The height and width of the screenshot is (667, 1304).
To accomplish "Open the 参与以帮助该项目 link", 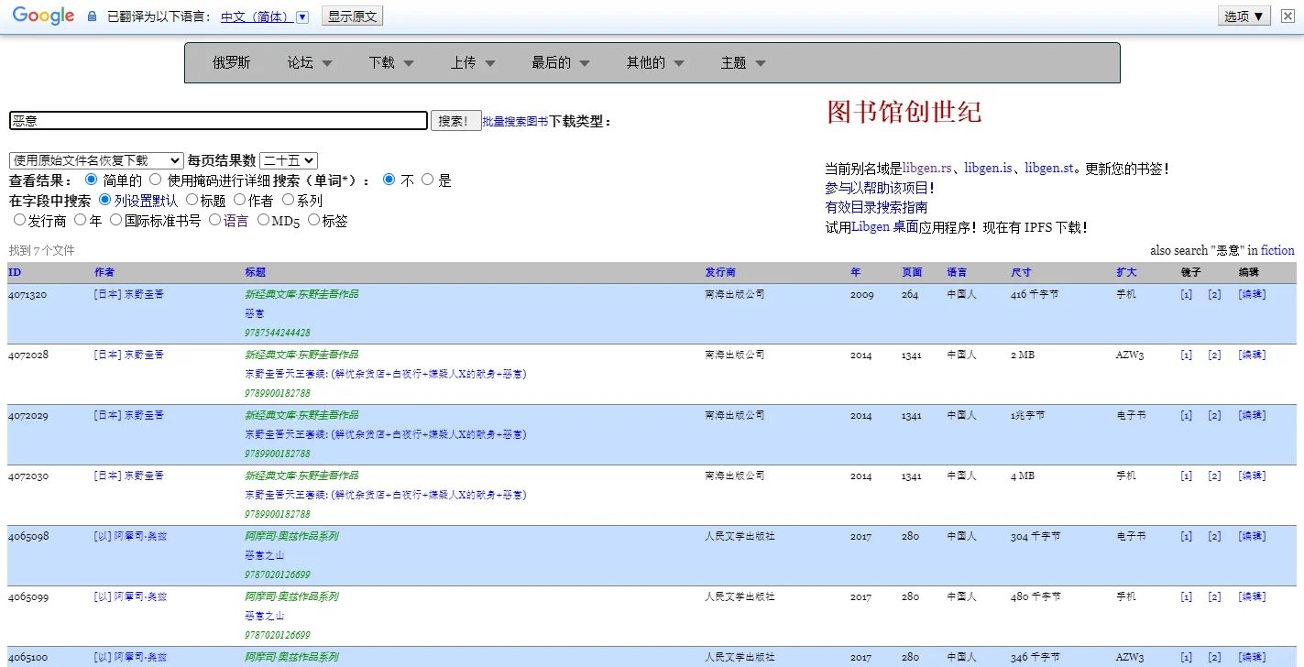I will pyautogui.click(x=880, y=188).
